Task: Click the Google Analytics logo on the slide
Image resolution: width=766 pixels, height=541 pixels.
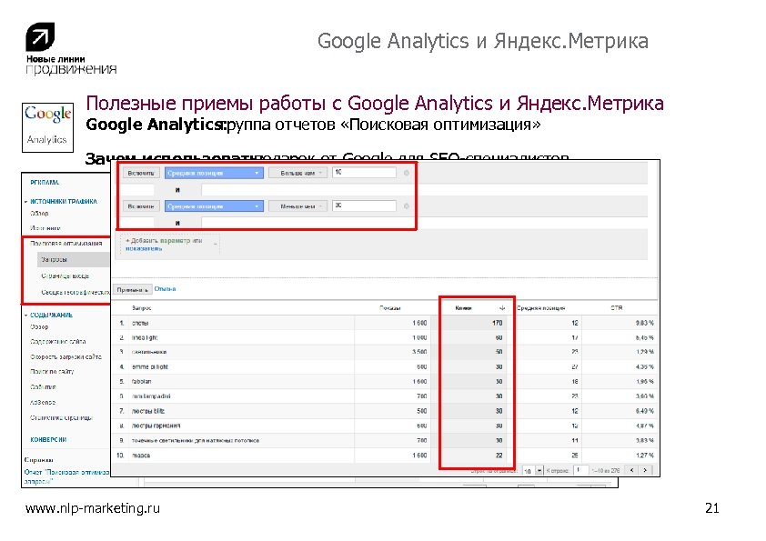Action: click(x=47, y=127)
